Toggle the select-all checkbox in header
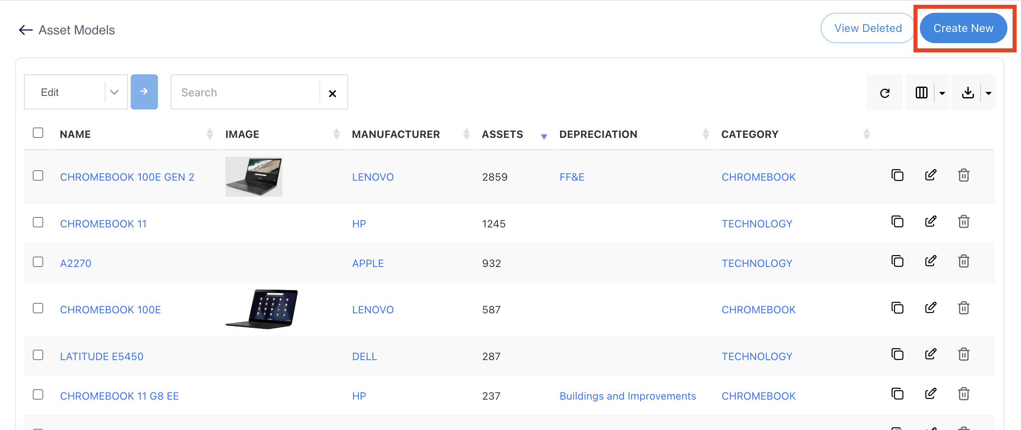 click(x=38, y=133)
